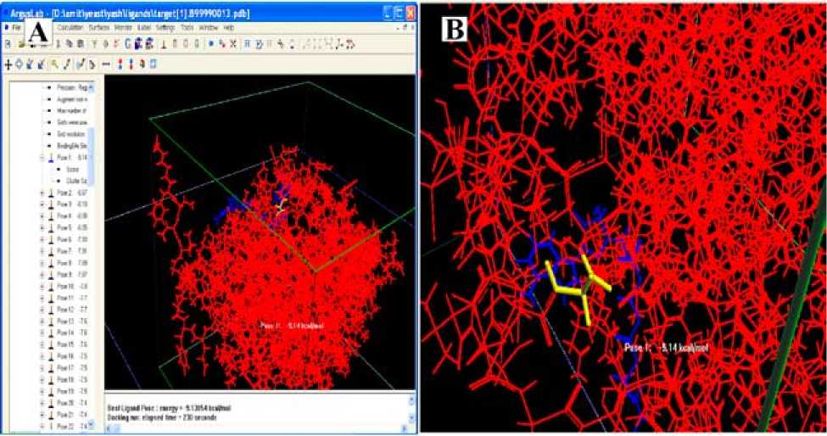Click output pane scrollbar down arrow

click(x=411, y=416)
